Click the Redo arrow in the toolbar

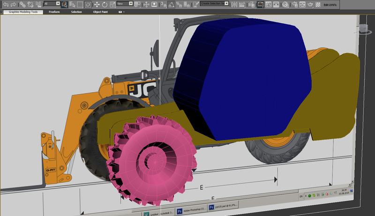(13, 4)
